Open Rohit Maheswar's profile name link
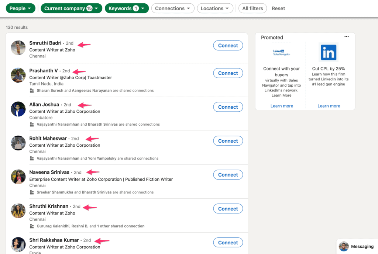Screen dimensions: 378x254 pos(48,139)
